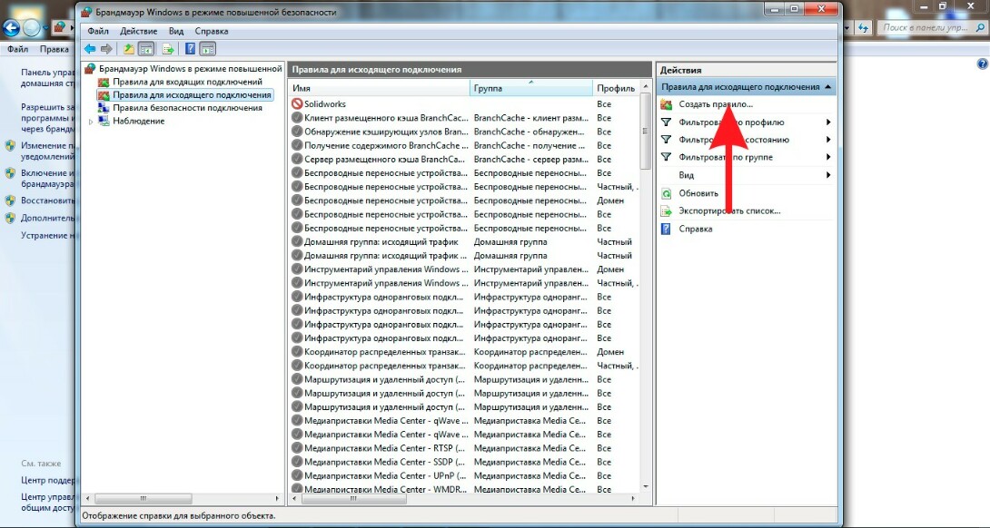Select Получение содержимого BranchCache rule
990x528 pixels.
pyautogui.click(x=464, y=145)
